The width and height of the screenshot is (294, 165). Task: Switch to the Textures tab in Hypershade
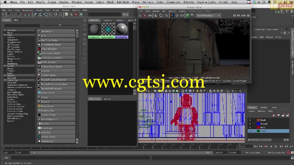tap(107, 20)
